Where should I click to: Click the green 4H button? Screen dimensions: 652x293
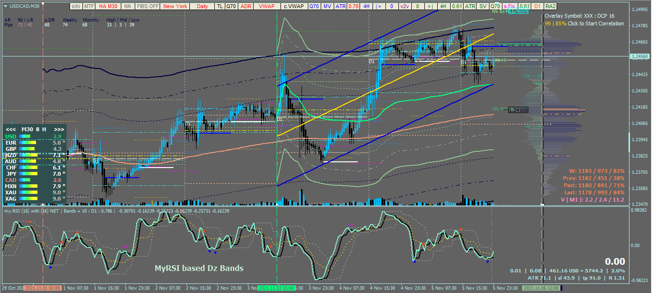click(443, 7)
